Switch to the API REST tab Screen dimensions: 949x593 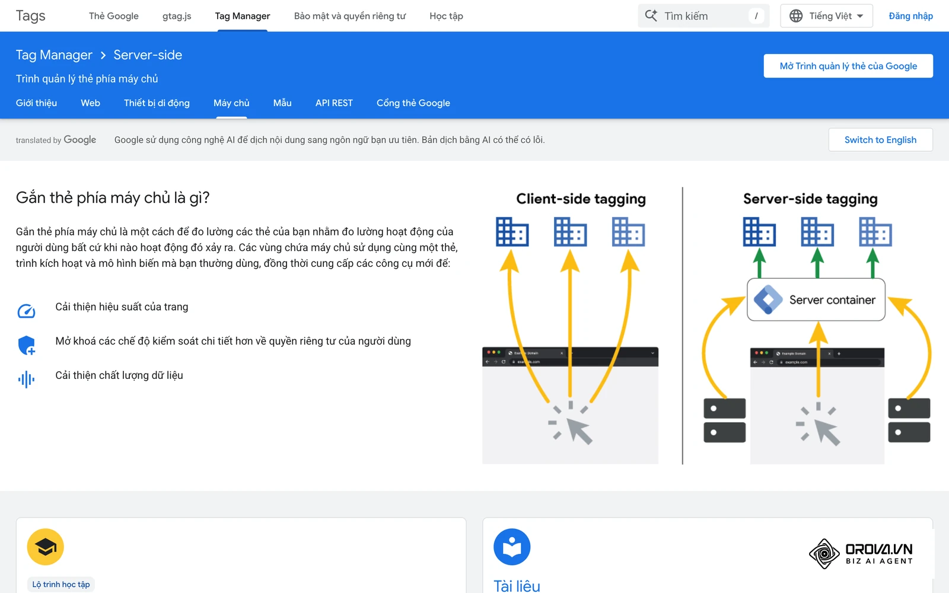(334, 103)
